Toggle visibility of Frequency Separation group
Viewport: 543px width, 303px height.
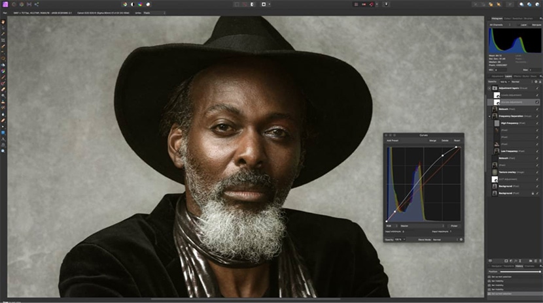537,116
